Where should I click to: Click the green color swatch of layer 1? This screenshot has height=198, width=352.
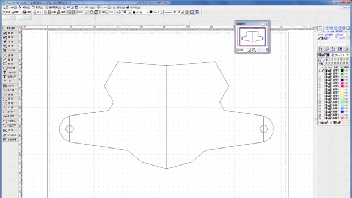point(342,74)
